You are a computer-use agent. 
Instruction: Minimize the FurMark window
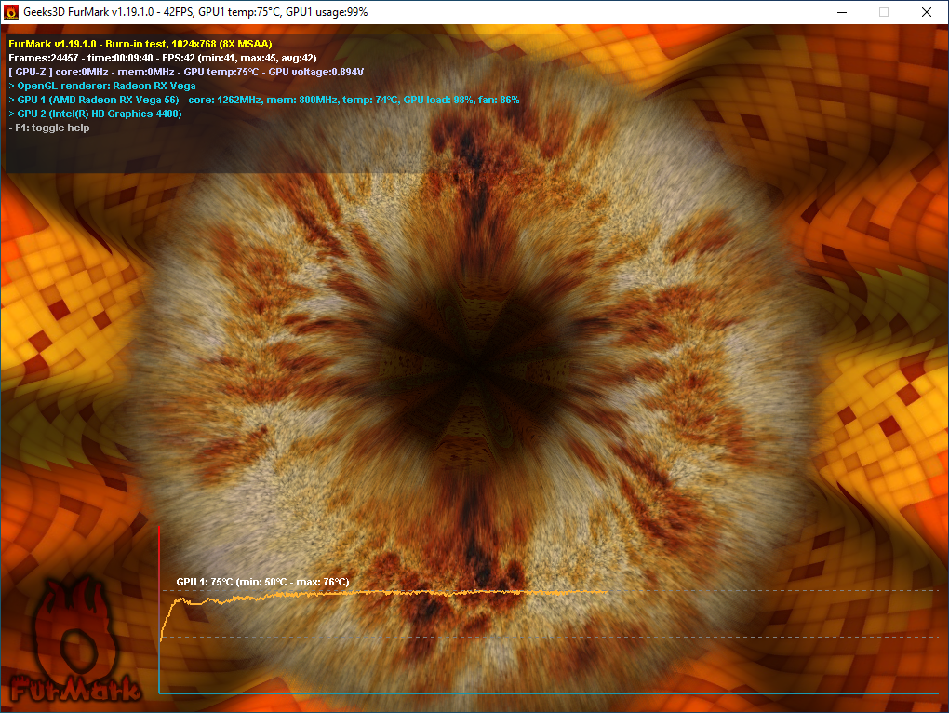click(x=842, y=12)
